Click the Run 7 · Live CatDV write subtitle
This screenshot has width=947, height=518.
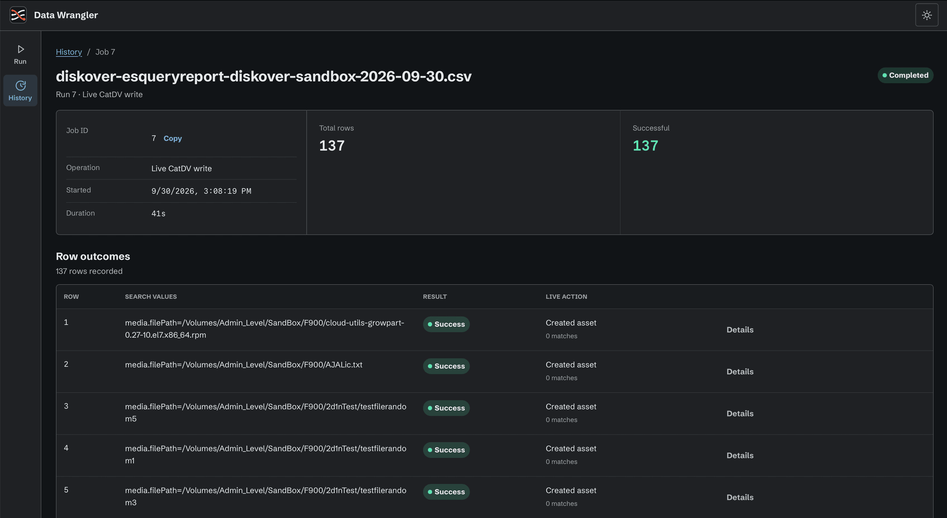tap(99, 95)
